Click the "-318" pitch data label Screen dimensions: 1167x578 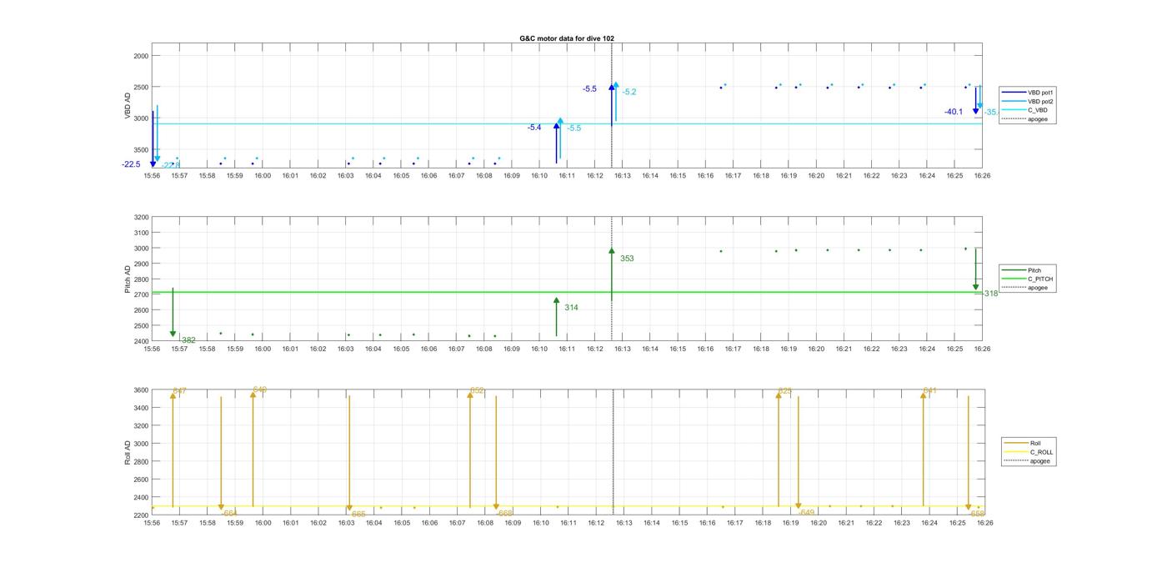point(989,294)
